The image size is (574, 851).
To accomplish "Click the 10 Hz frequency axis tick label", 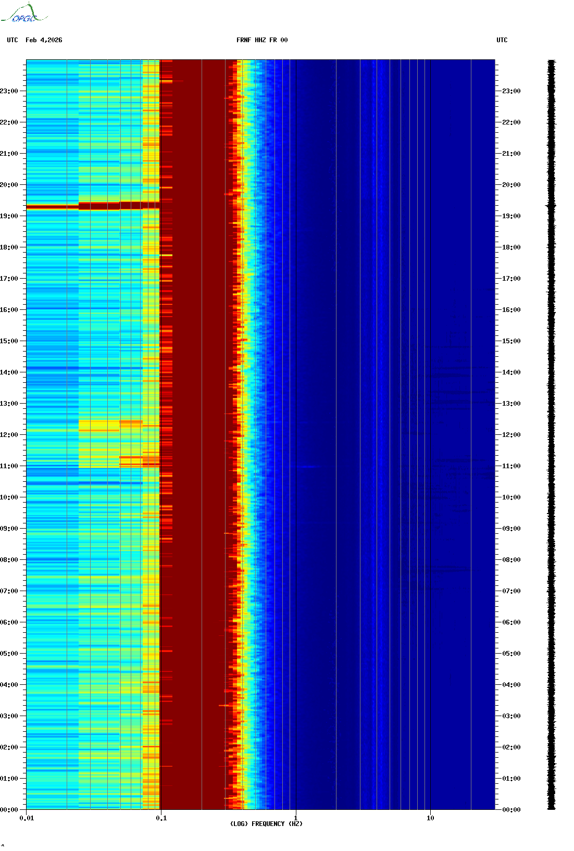I will click(x=430, y=818).
